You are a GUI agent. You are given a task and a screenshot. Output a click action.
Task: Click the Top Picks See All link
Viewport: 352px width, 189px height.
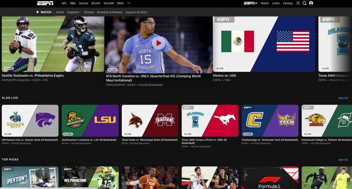click(343, 159)
